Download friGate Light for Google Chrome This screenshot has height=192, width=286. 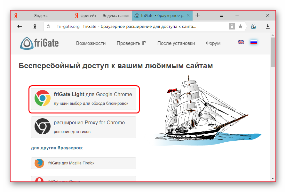(x=84, y=99)
